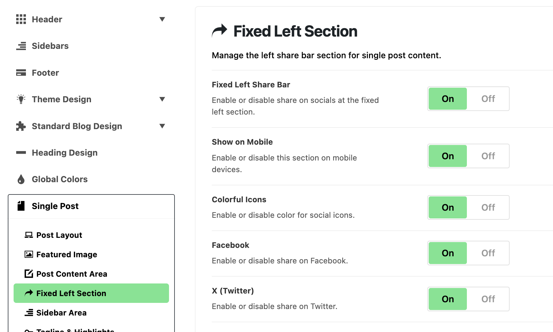Image resolution: width=553 pixels, height=332 pixels.
Task: Click the X (Twitter) On button
Action: pyautogui.click(x=448, y=299)
